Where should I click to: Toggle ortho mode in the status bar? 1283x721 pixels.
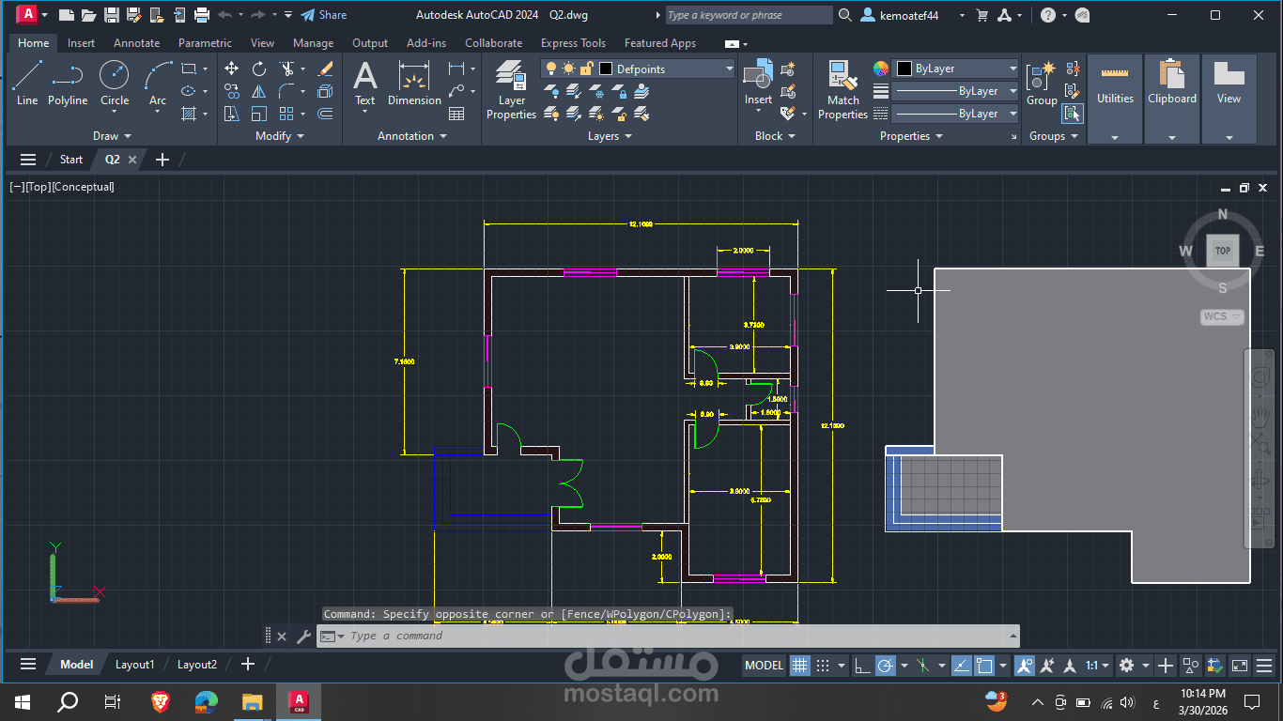862,665
